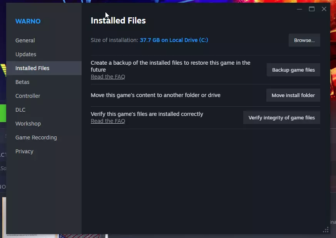Image resolution: width=336 pixels, height=238 pixels.
Task: Open Read the FAQ link under backup
Action: [108, 77]
